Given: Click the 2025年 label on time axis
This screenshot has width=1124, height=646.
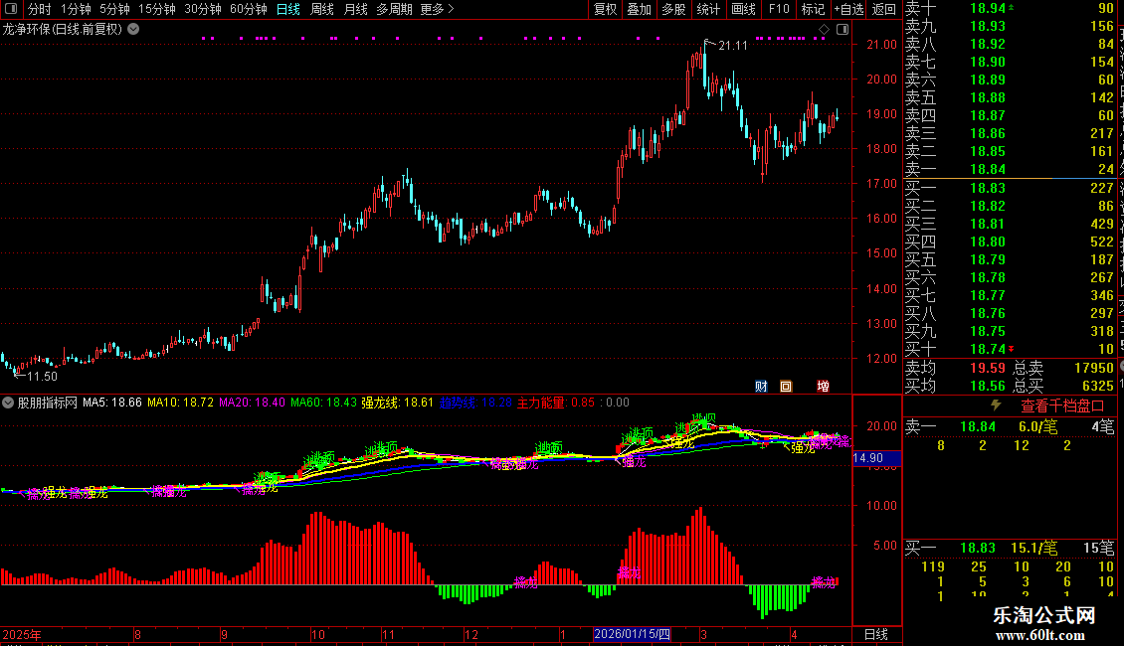Looking at the screenshot, I should [22, 634].
